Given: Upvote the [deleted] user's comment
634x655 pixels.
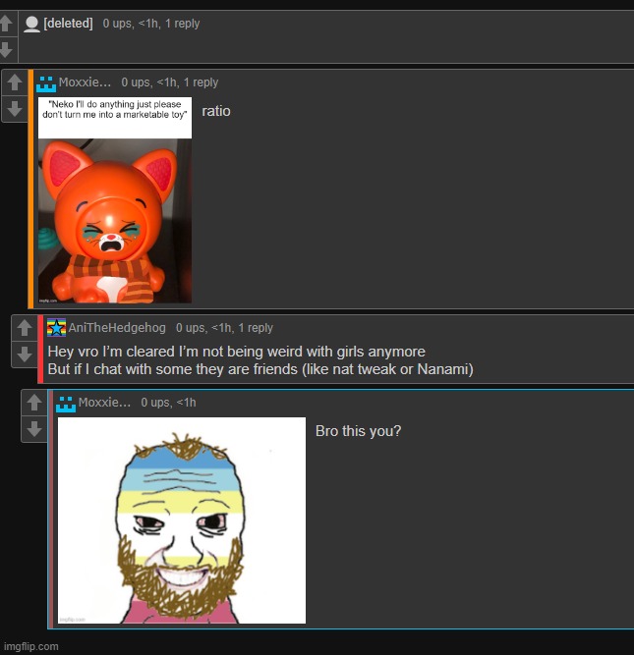Looking at the screenshot, I should pos(6,23).
